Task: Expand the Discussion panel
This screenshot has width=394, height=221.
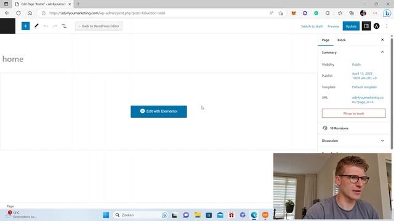Action: 353,141
